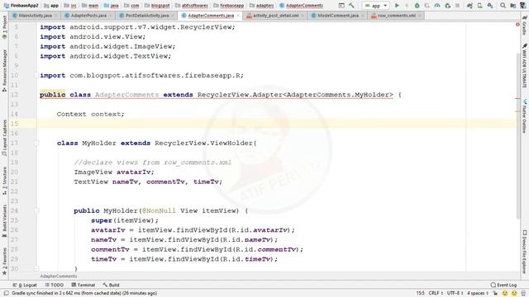
Task: Click the atifsoftwares folder breadcrumb
Action: 192,6
